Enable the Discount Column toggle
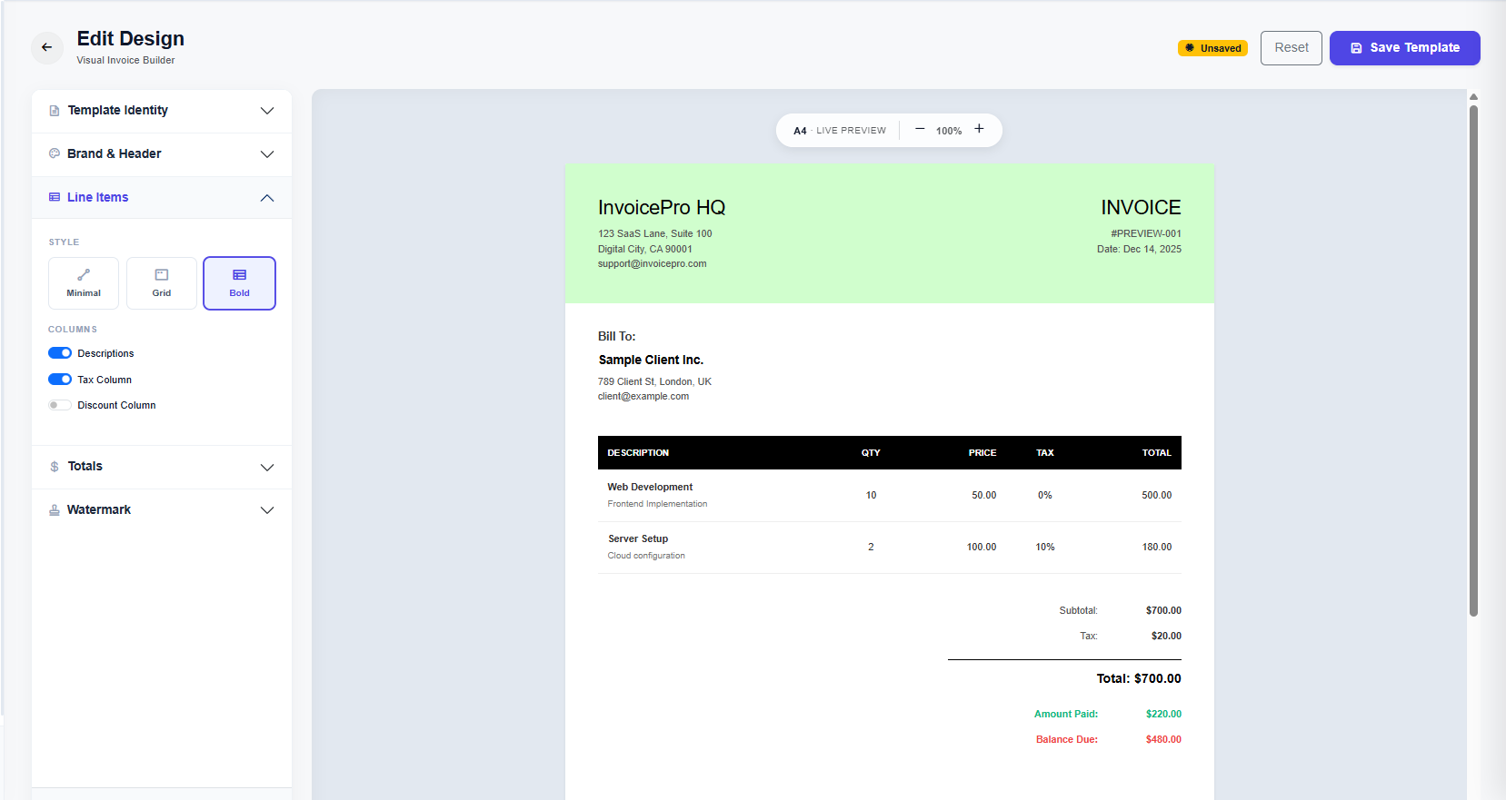1506x800 pixels. click(60, 405)
